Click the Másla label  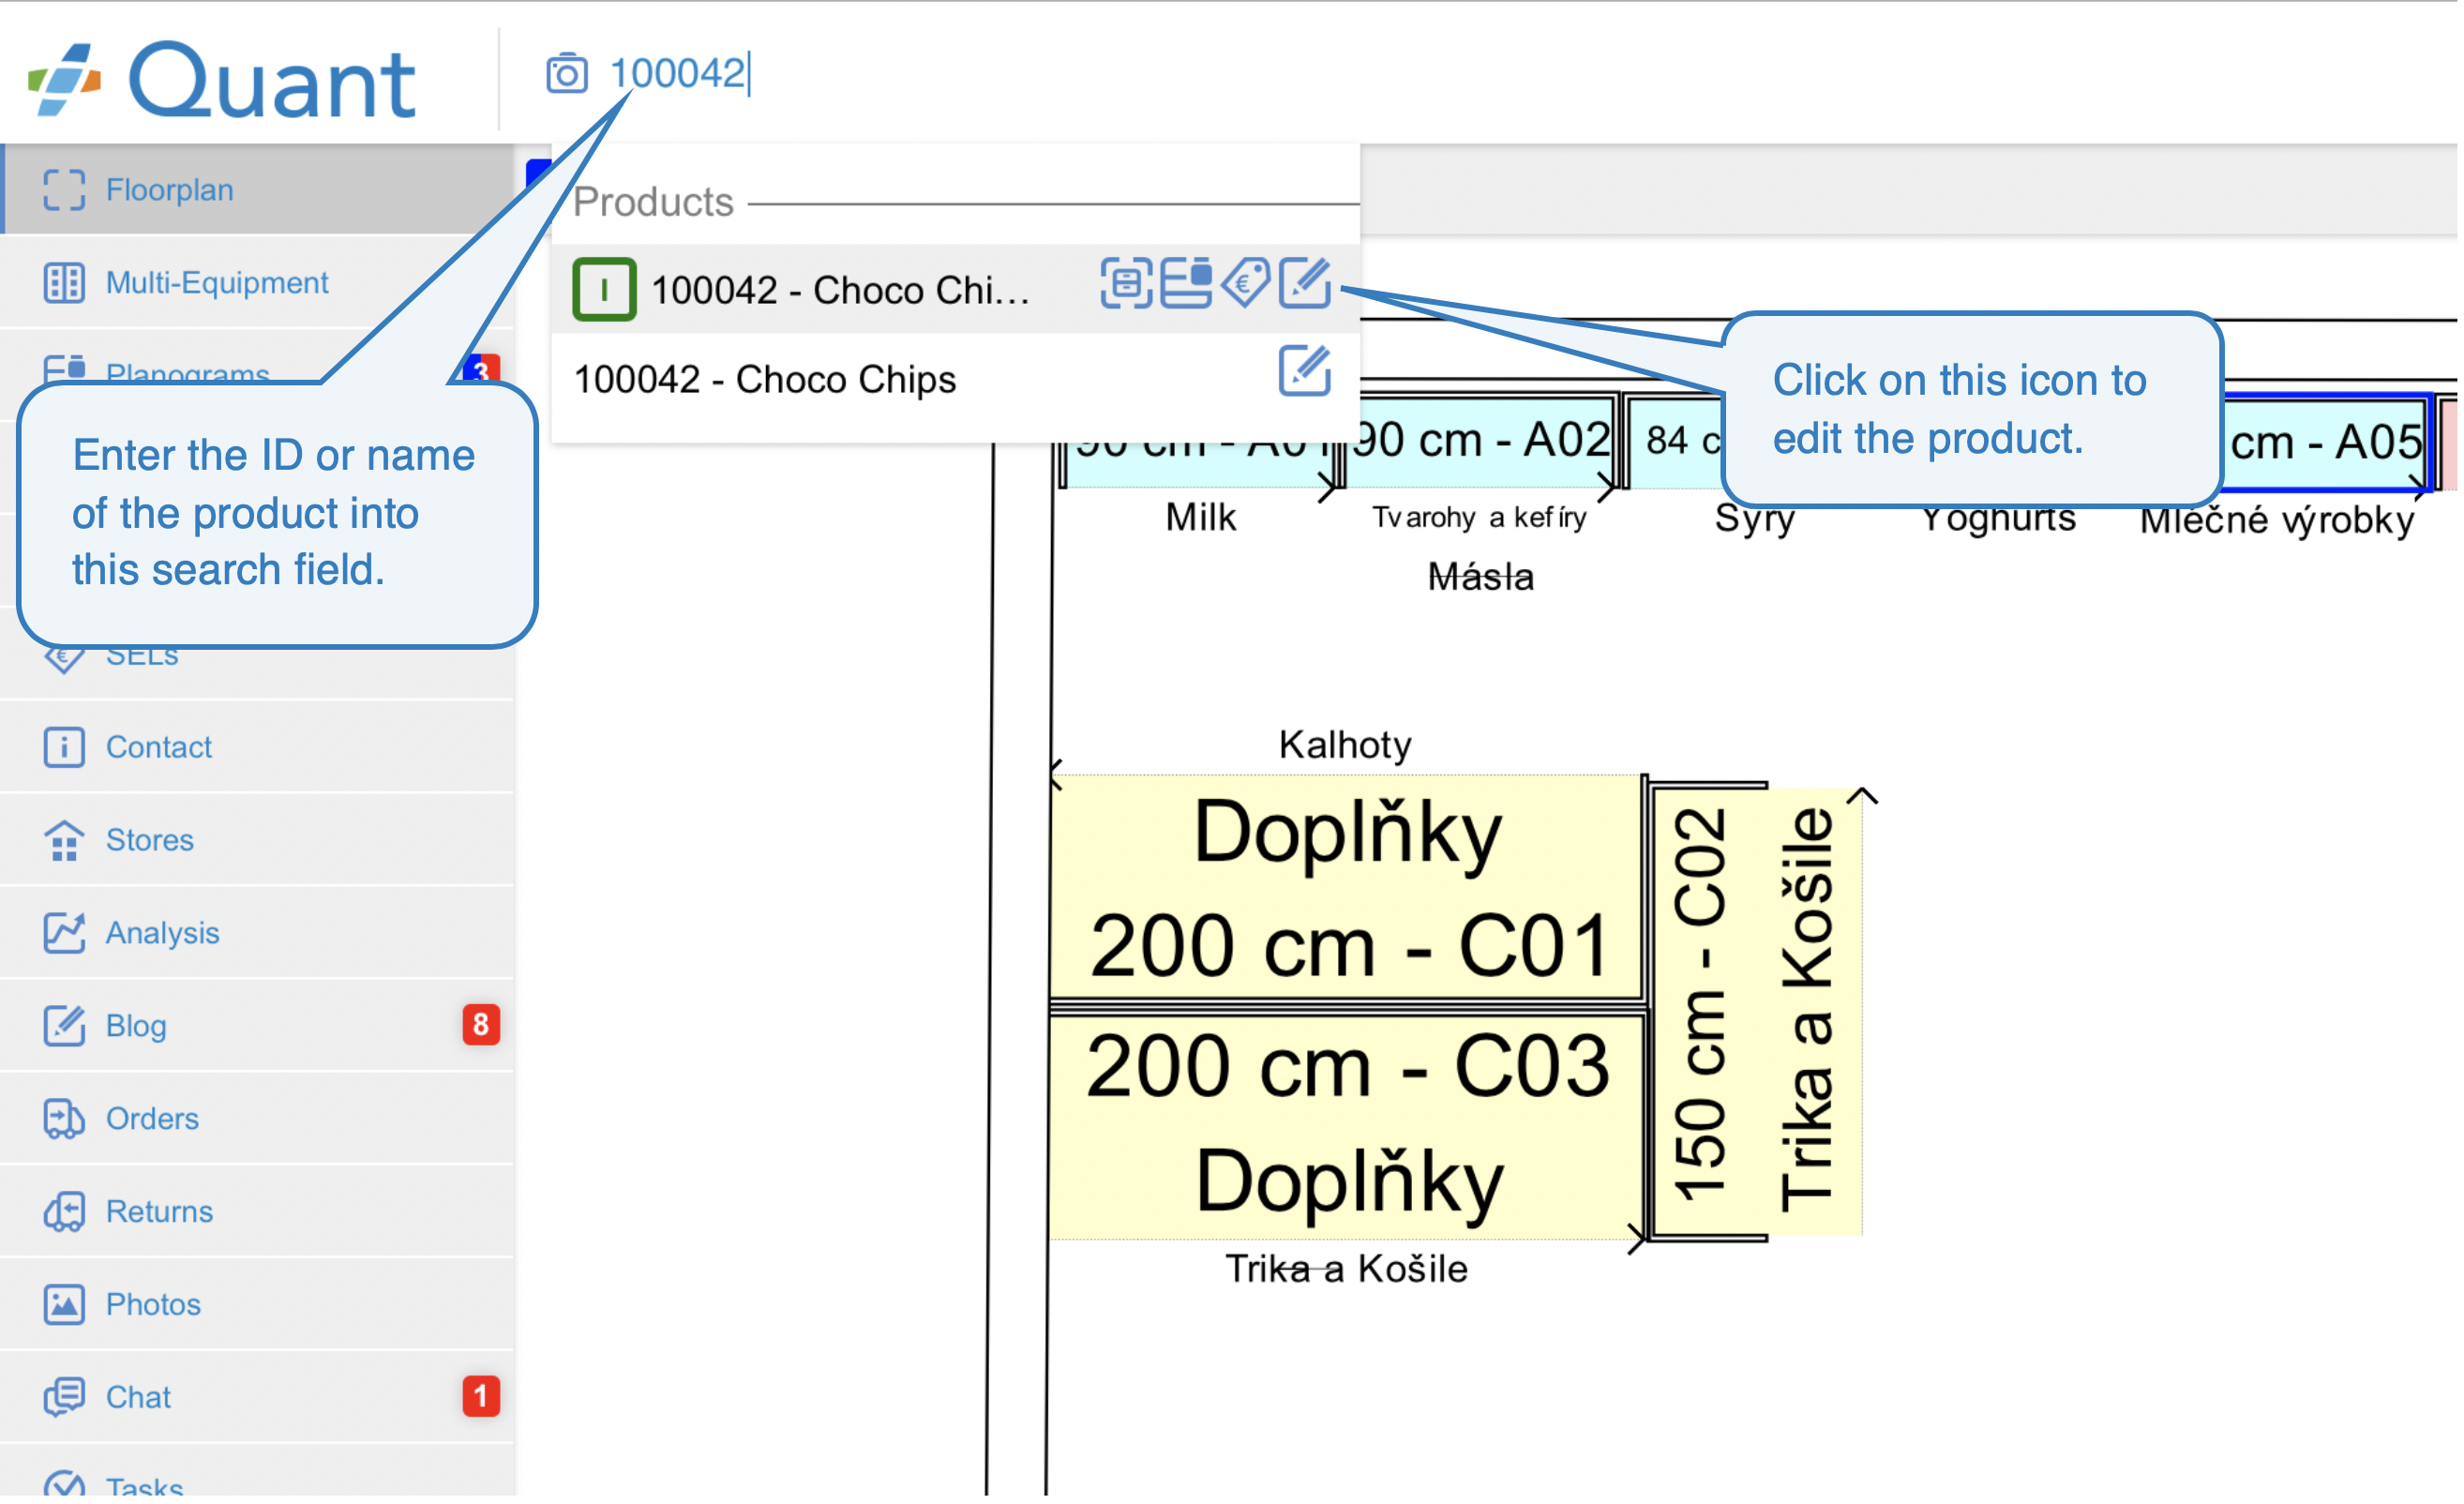tap(1481, 577)
